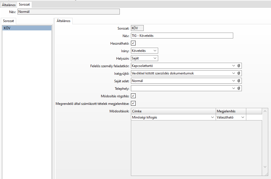
Task: Expand the Minőségi kifogás label dropdown
Action: 212,118
